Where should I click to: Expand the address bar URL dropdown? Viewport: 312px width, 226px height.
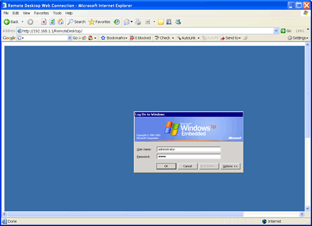(276, 31)
